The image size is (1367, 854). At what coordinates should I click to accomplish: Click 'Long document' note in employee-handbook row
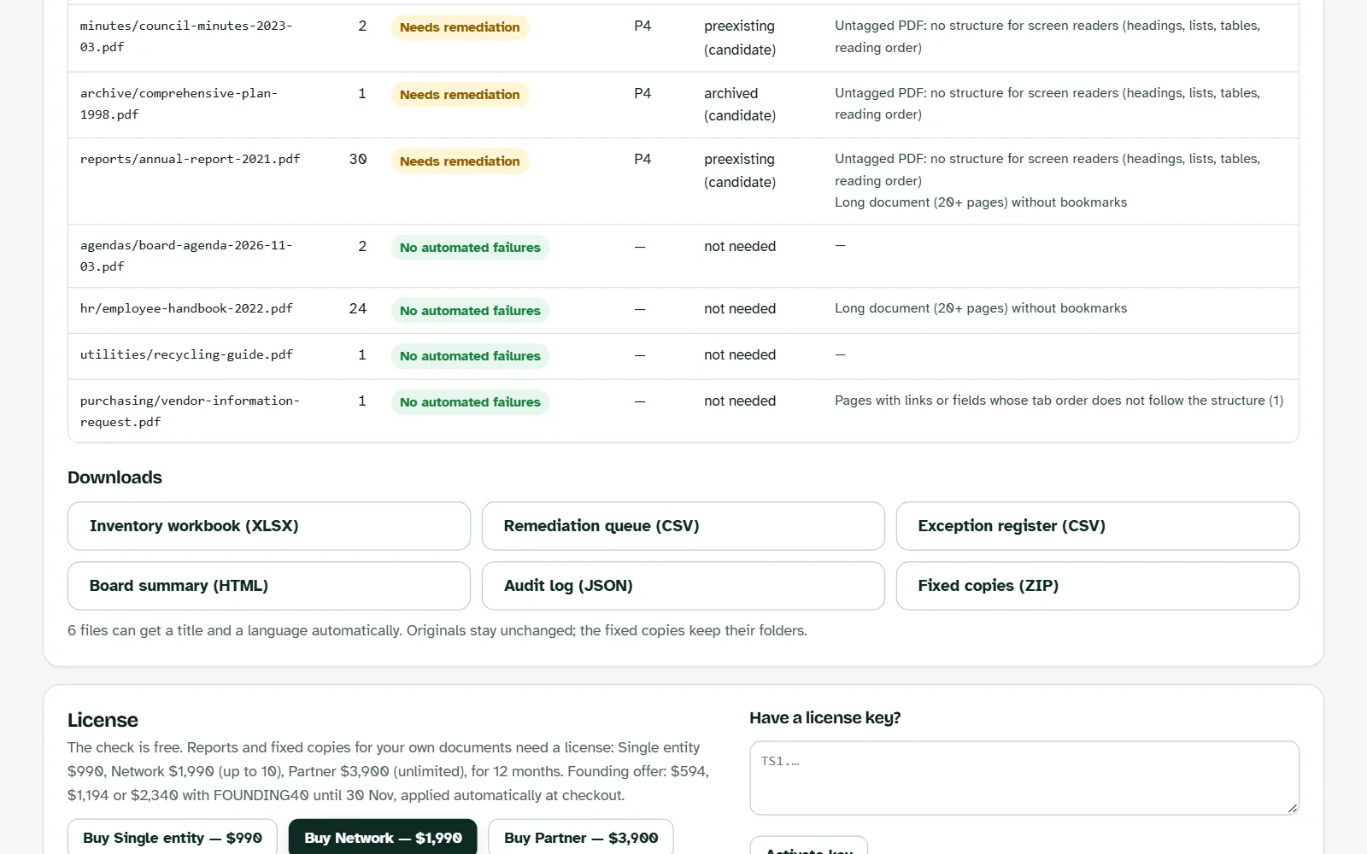point(981,308)
